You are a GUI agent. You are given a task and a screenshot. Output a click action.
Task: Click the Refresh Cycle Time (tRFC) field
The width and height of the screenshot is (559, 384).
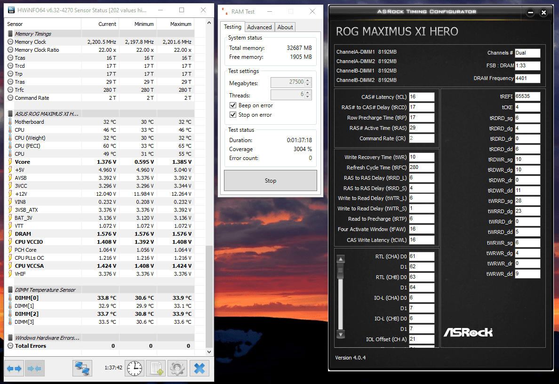[422, 167]
